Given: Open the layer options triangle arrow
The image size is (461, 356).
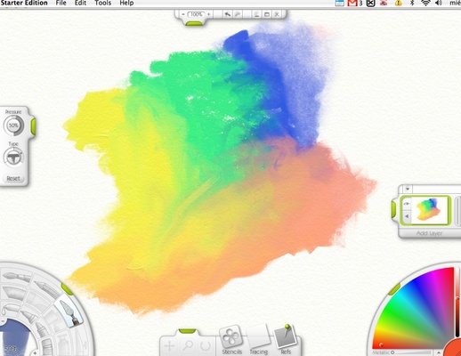Looking at the screenshot, I should 407,216.
